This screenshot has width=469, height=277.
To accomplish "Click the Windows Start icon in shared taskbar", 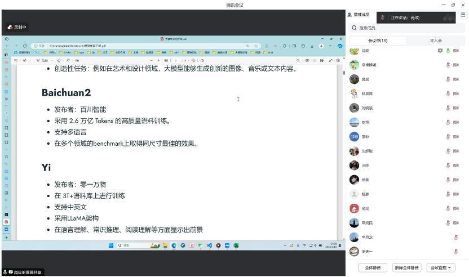I will (111, 245).
